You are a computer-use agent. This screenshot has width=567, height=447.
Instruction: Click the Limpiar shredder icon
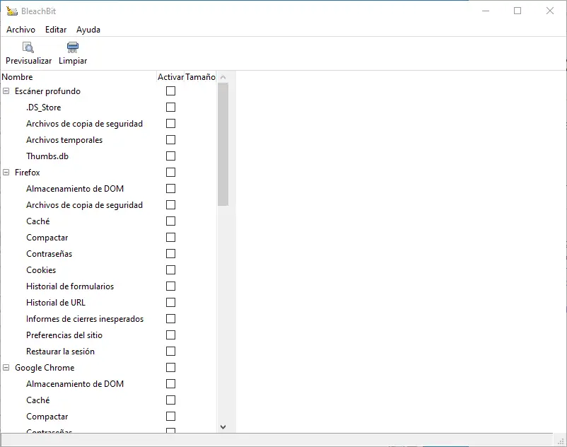point(73,47)
